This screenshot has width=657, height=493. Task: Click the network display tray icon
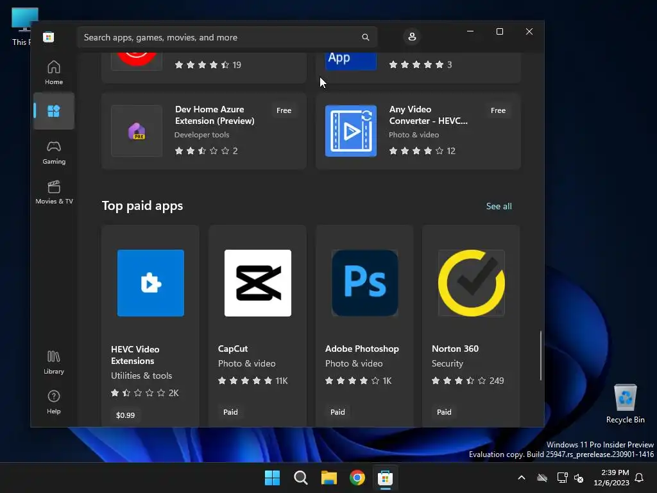pyautogui.click(x=562, y=478)
